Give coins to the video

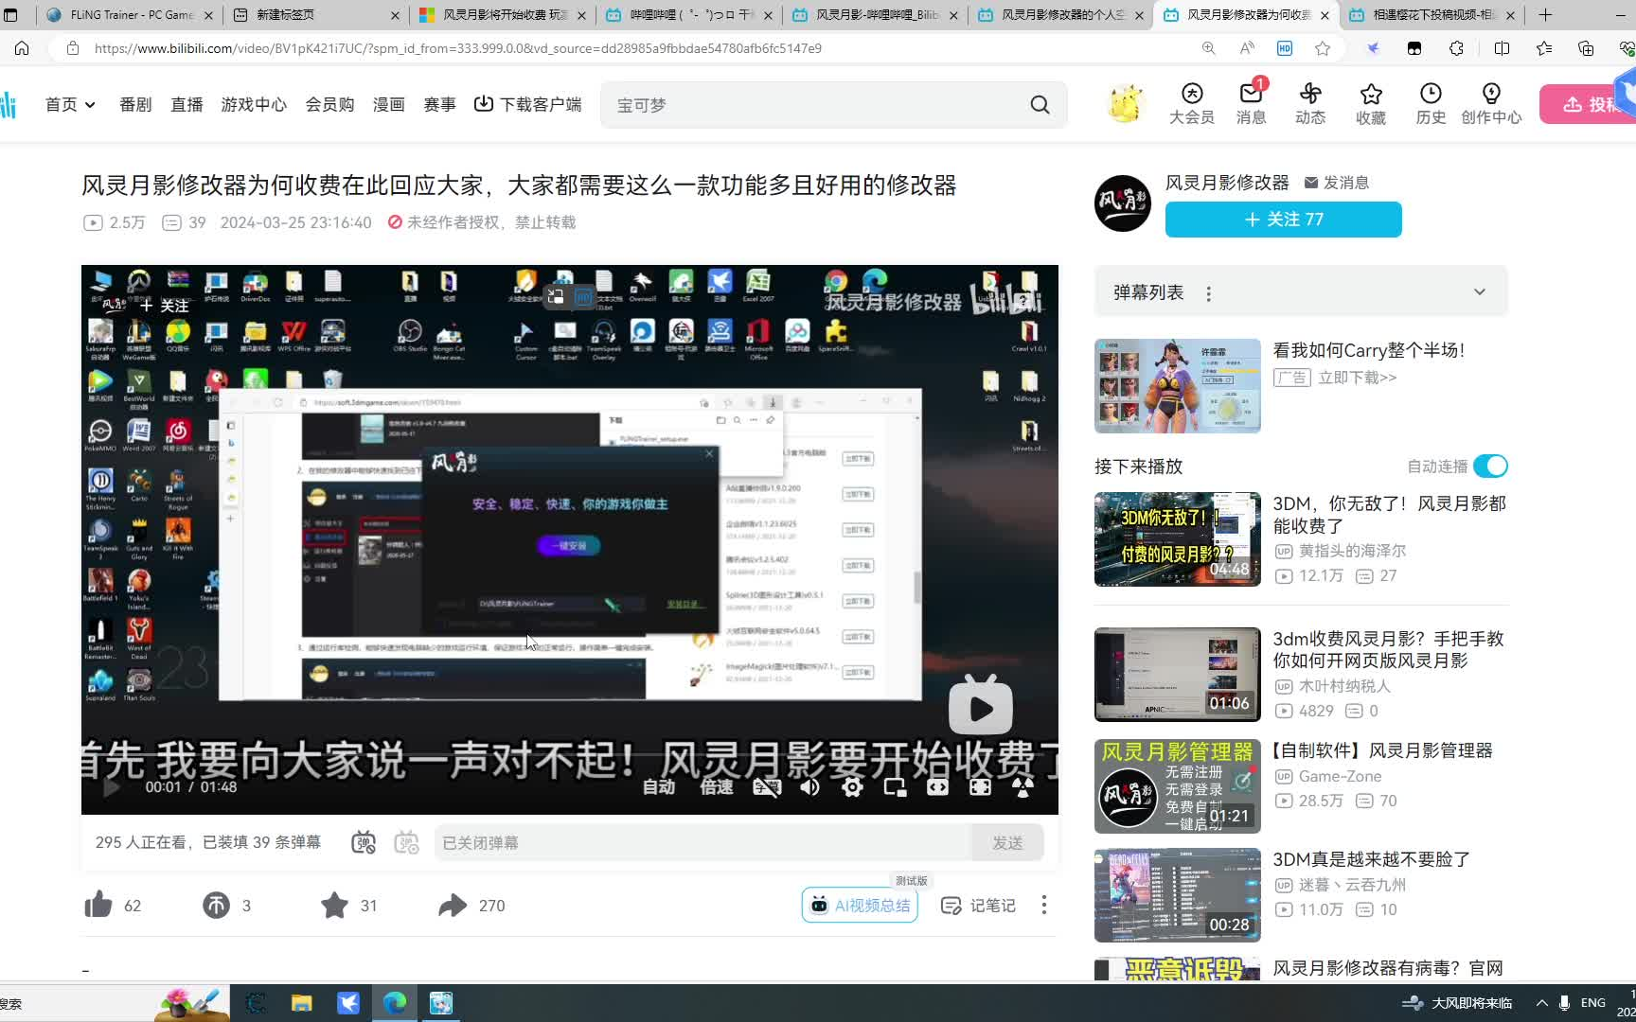click(x=216, y=906)
